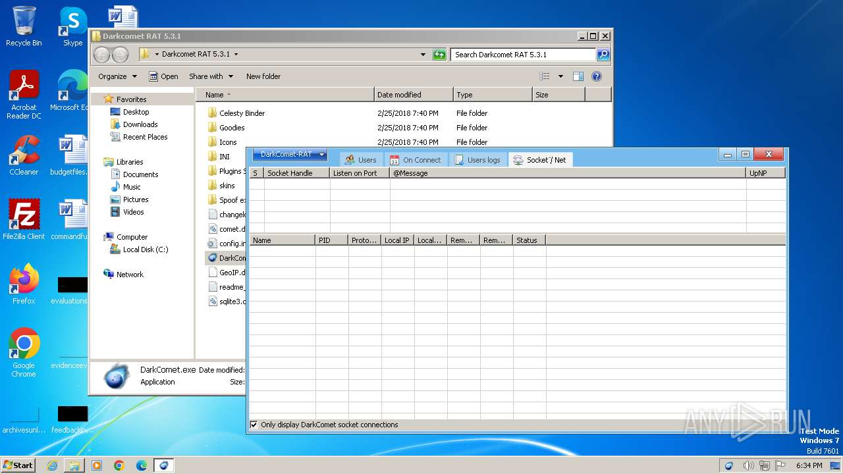Image resolution: width=843 pixels, height=474 pixels.
Task: Sort by Listen on Port column
Action: 360,173
